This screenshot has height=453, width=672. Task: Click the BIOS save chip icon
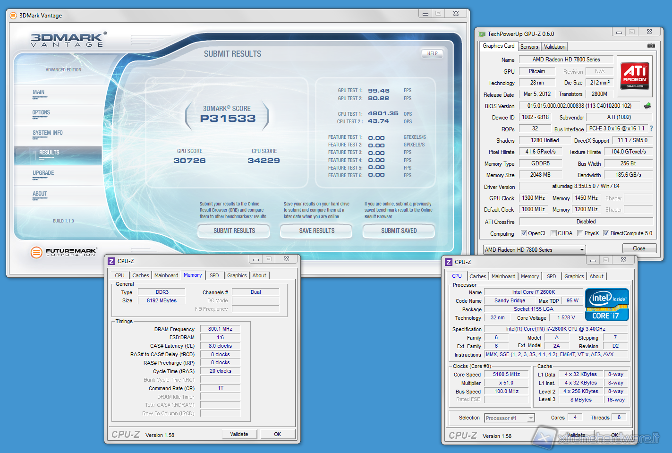coord(647,106)
